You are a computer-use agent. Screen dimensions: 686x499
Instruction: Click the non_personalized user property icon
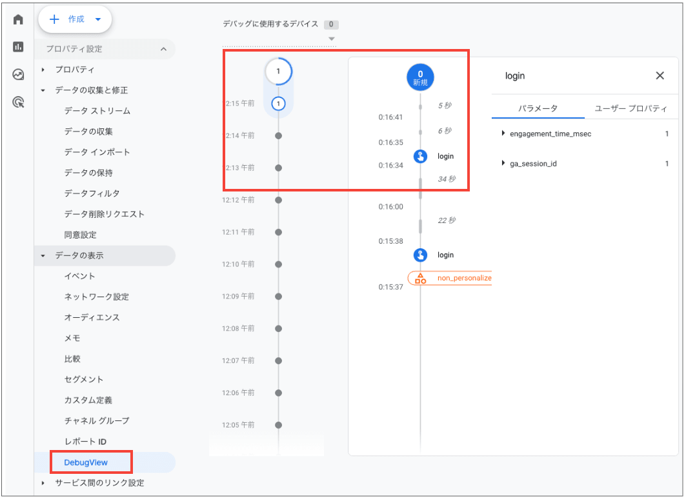421,278
